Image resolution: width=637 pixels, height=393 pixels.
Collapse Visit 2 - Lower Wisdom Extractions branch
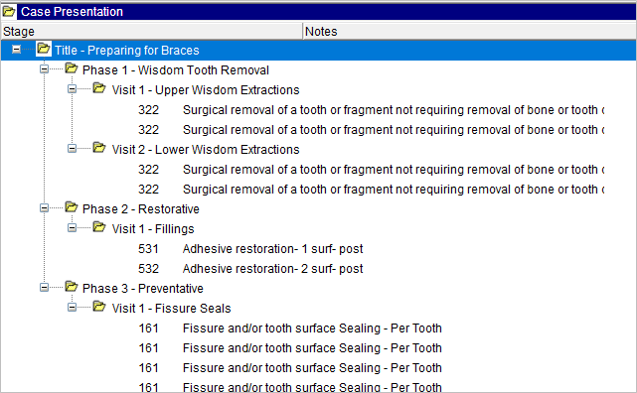[72, 149]
